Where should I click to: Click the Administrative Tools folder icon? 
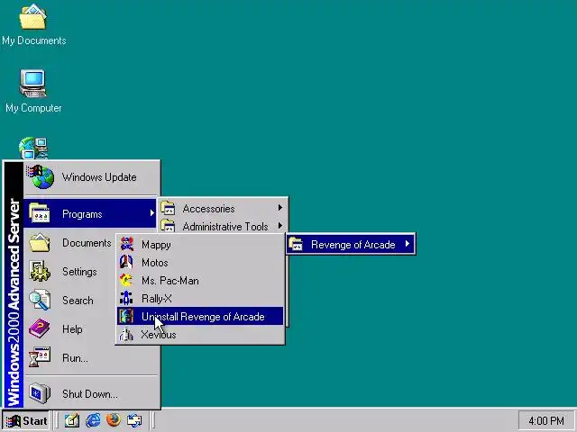(169, 226)
